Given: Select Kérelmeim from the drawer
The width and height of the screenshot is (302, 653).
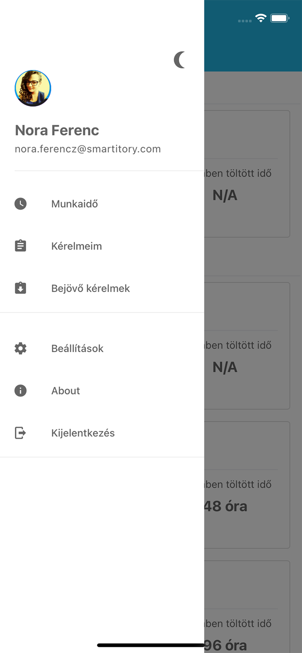Looking at the screenshot, I should tap(77, 246).
